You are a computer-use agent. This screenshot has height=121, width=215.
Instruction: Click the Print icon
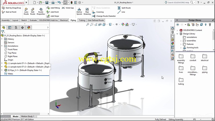coord(53,2)
